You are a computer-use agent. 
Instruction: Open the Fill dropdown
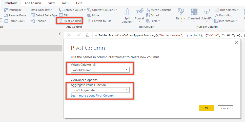65,15
